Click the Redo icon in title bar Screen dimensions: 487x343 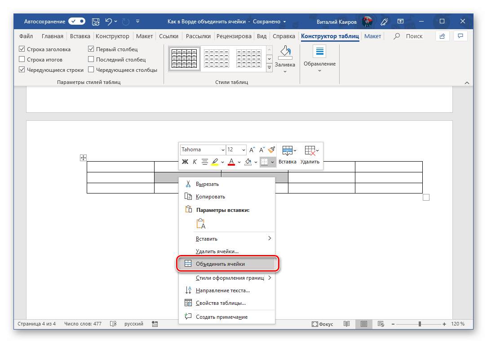[x=125, y=22]
